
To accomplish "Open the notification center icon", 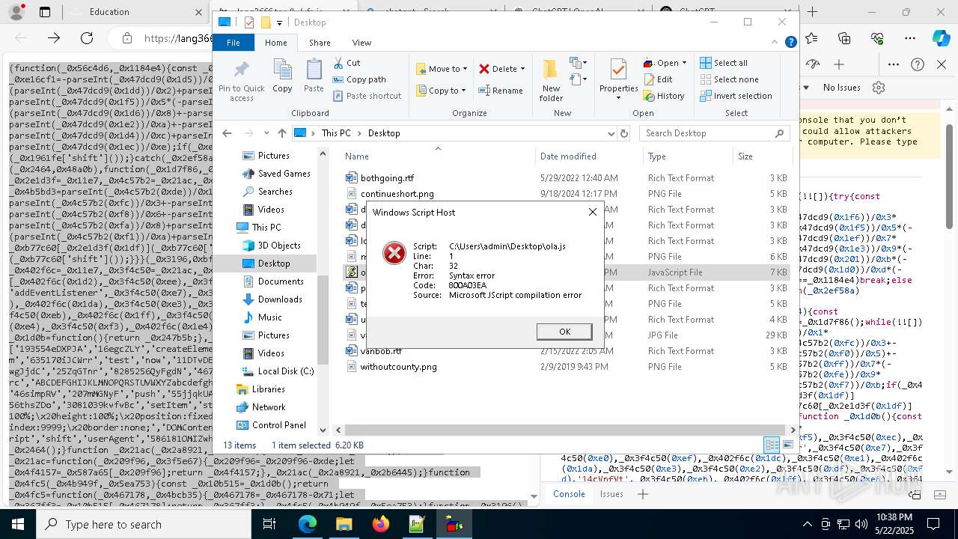I will (935, 524).
